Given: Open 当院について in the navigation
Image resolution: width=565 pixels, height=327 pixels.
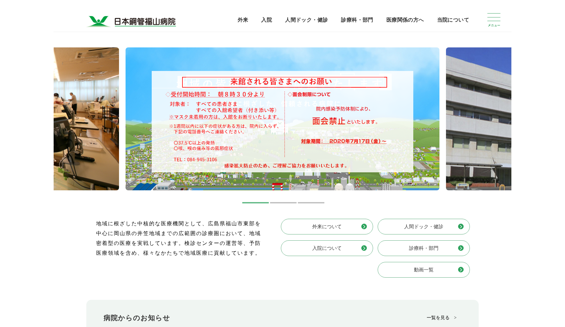Looking at the screenshot, I should coord(452,20).
